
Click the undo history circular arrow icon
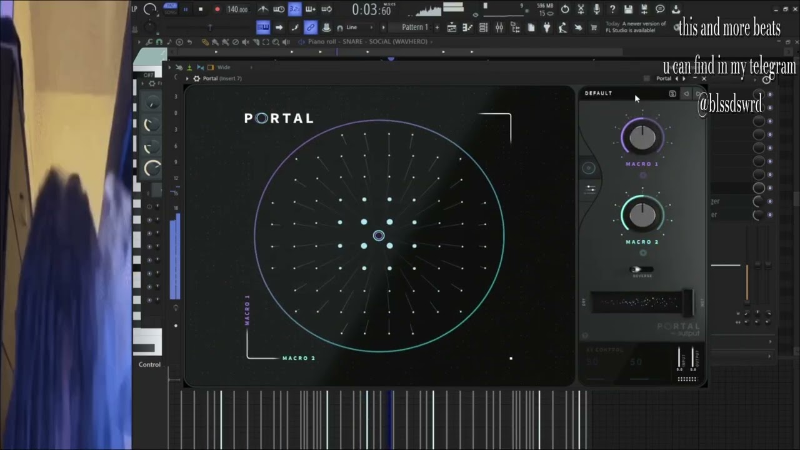click(565, 9)
